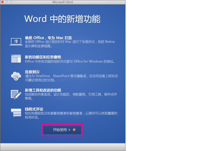
Task: Select the 确是 Office，专为 Mac 打造 title
Action: (48, 38)
